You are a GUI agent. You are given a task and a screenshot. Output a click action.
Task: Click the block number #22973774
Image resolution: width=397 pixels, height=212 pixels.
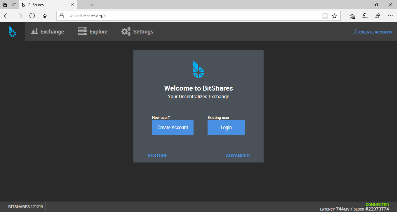[x=377, y=209]
